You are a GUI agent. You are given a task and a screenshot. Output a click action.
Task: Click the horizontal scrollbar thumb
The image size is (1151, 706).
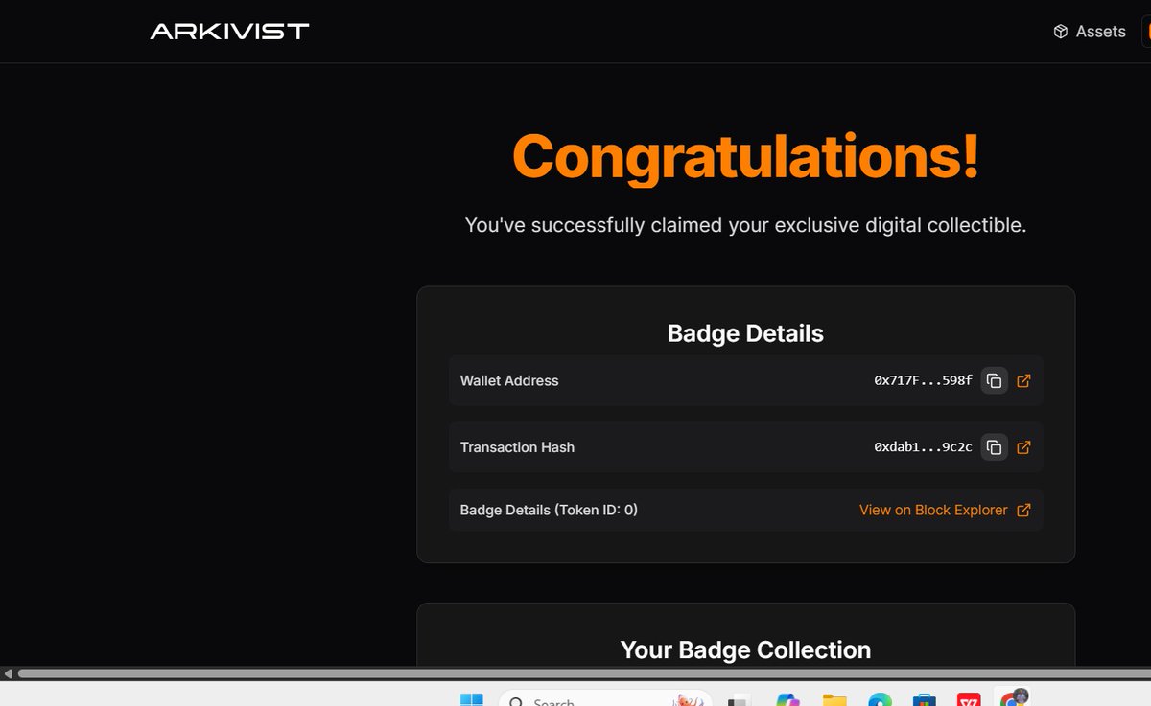coord(583,674)
